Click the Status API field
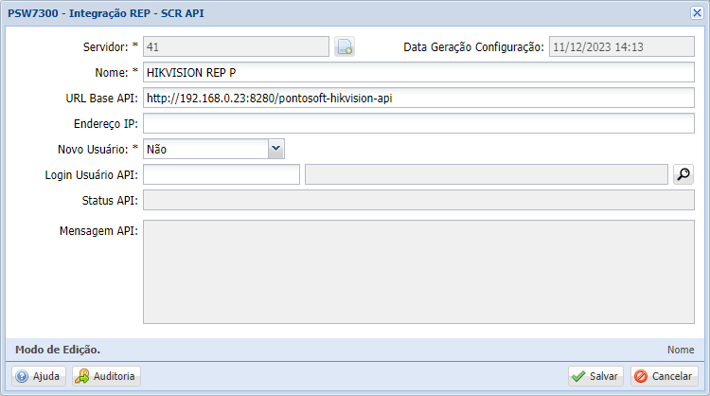710x396 pixels. 418,200
